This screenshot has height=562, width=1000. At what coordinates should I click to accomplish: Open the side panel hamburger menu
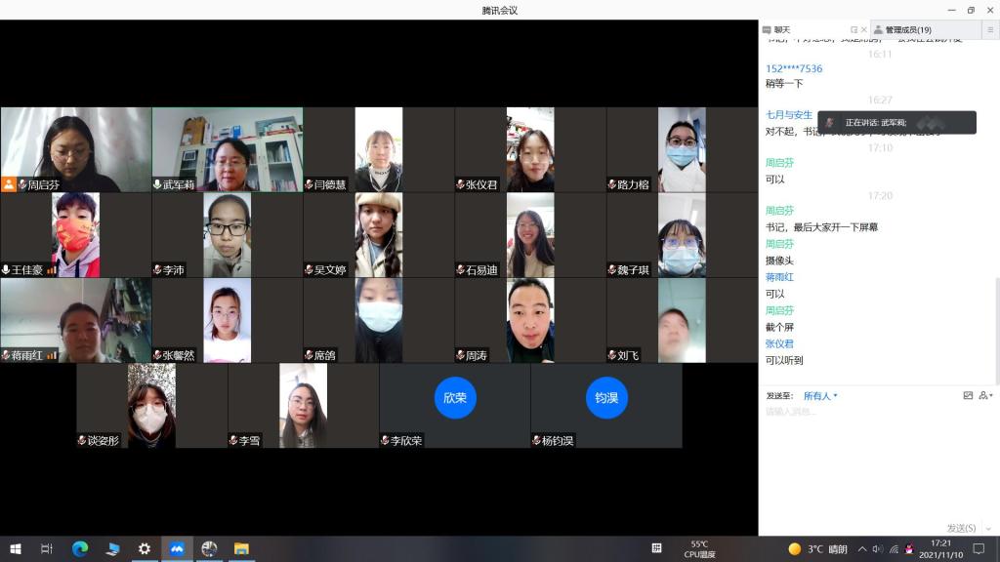990,30
